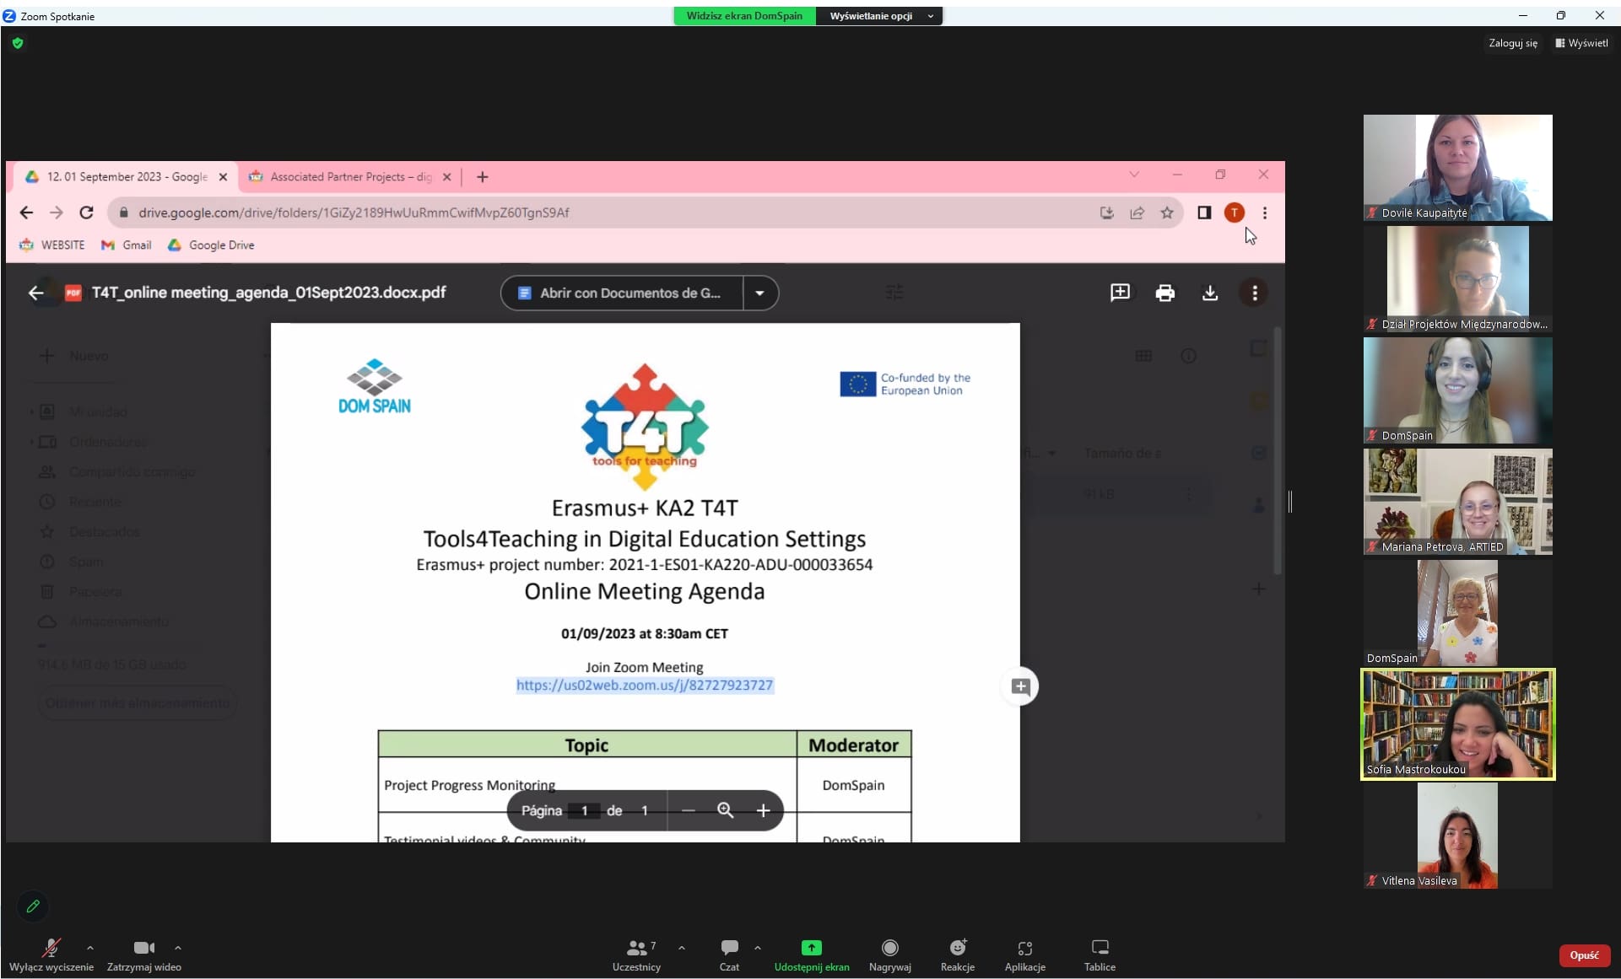Open Reakcje reactions menu
The width and height of the screenshot is (1621, 979).
click(958, 954)
